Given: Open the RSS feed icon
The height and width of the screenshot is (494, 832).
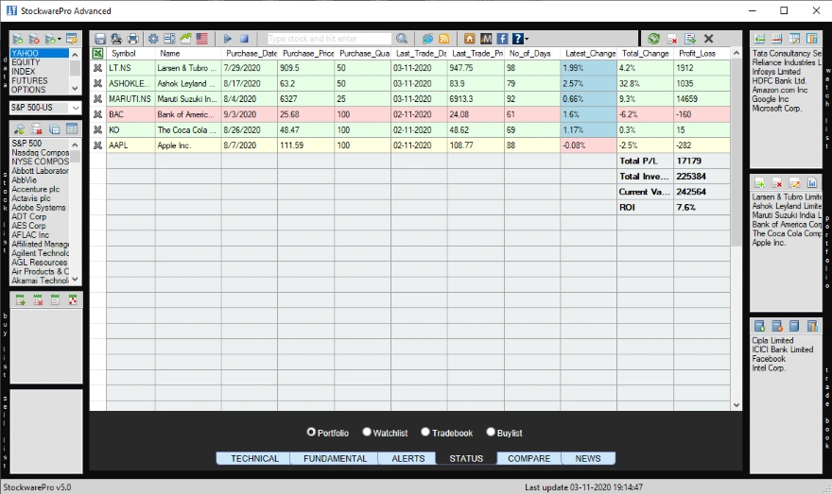Looking at the screenshot, I should (443, 39).
